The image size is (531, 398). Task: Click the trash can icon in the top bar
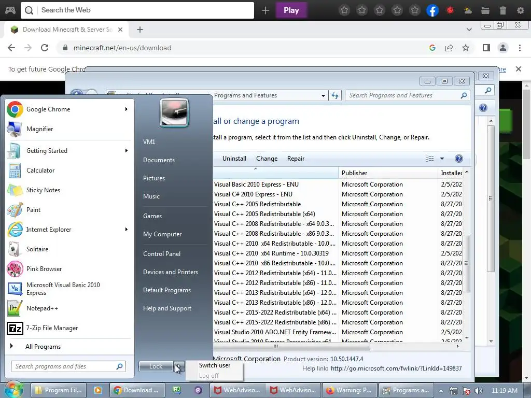pos(503,10)
